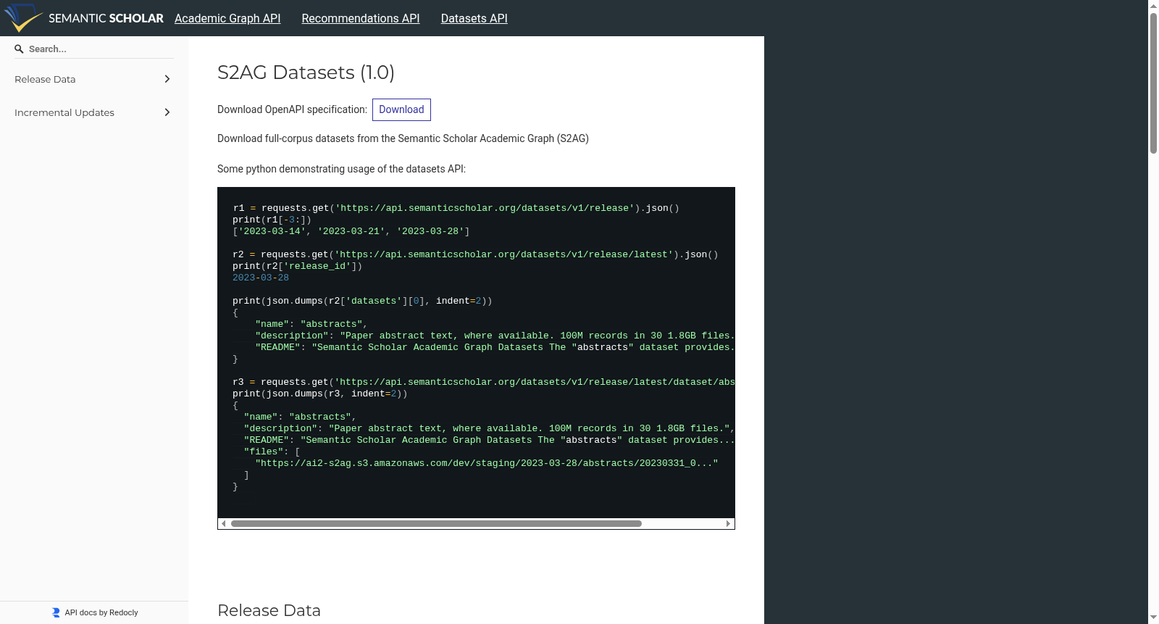Screen dimensions: 1159x624
Task: Click 'Download full-corpus datasets' description text
Action: pos(403,138)
